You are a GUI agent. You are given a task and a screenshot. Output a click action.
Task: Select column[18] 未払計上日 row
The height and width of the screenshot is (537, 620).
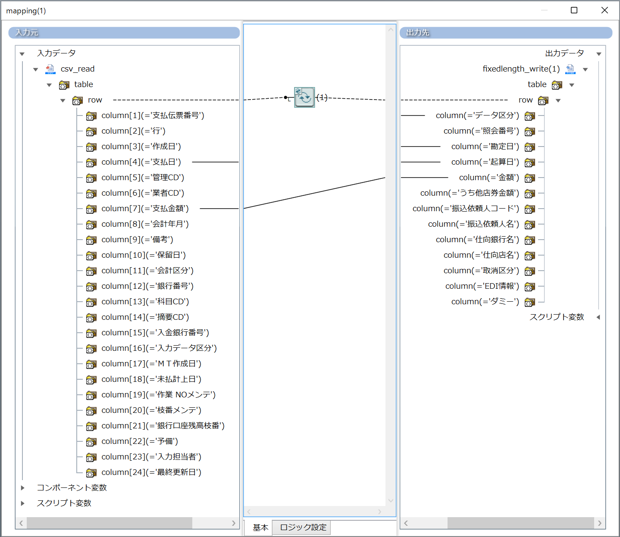tap(151, 379)
